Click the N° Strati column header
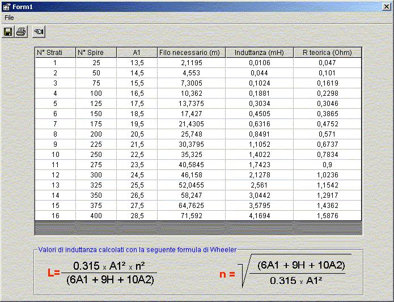Image resolution: width=394 pixels, height=302 pixels. (x=56, y=53)
